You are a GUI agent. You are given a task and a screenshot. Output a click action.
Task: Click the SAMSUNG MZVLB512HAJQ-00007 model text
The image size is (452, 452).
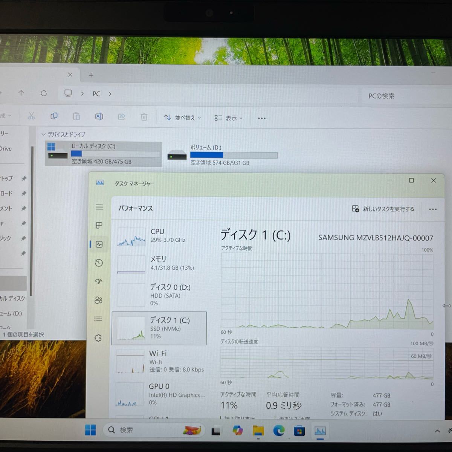coord(376,238)
